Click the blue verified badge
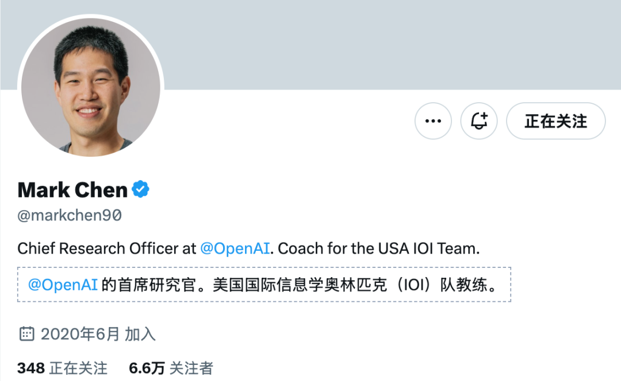 tap(141, 189)
